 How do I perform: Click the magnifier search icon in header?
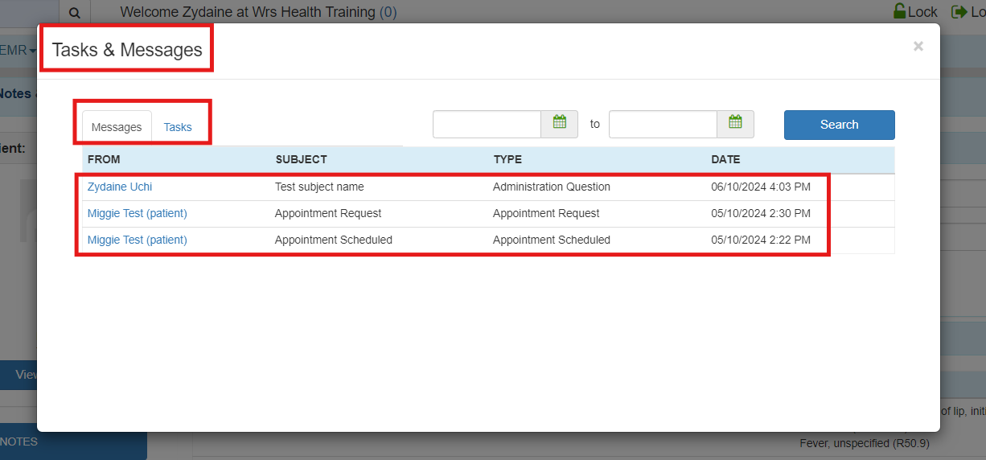tap(75, 12)
